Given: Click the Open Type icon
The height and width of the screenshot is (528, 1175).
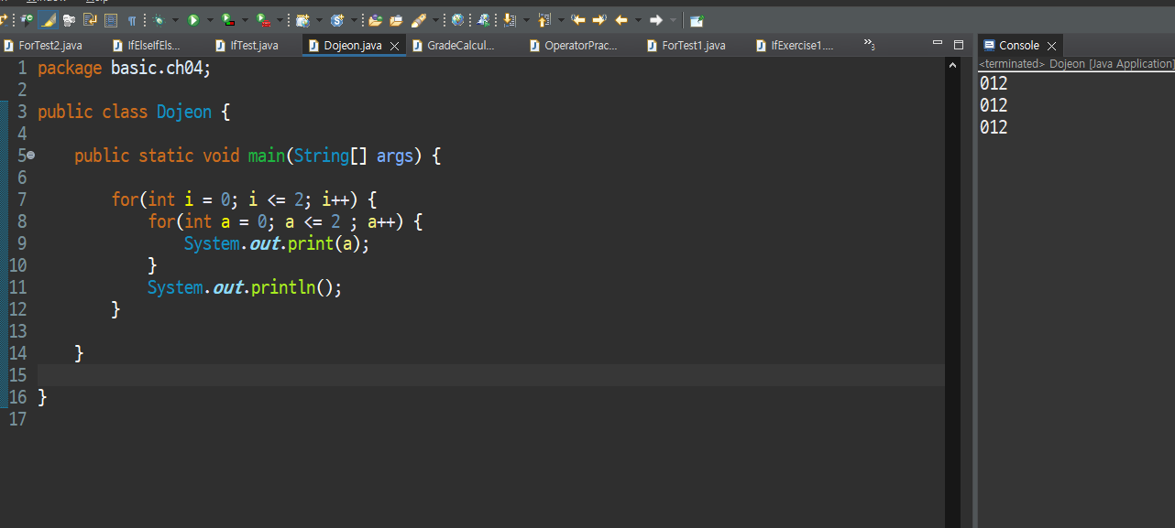Looking at the screenshot, I should point(376,20).
